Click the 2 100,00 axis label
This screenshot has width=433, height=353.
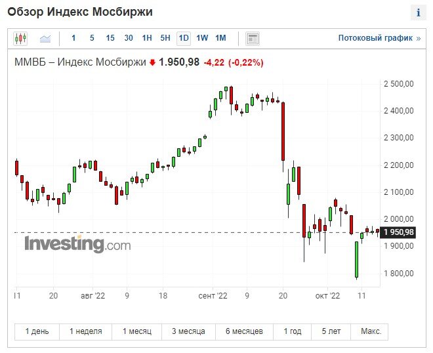point(399,192)
